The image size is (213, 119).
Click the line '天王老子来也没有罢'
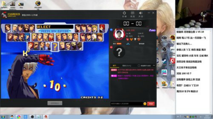(x=186, y=67)
